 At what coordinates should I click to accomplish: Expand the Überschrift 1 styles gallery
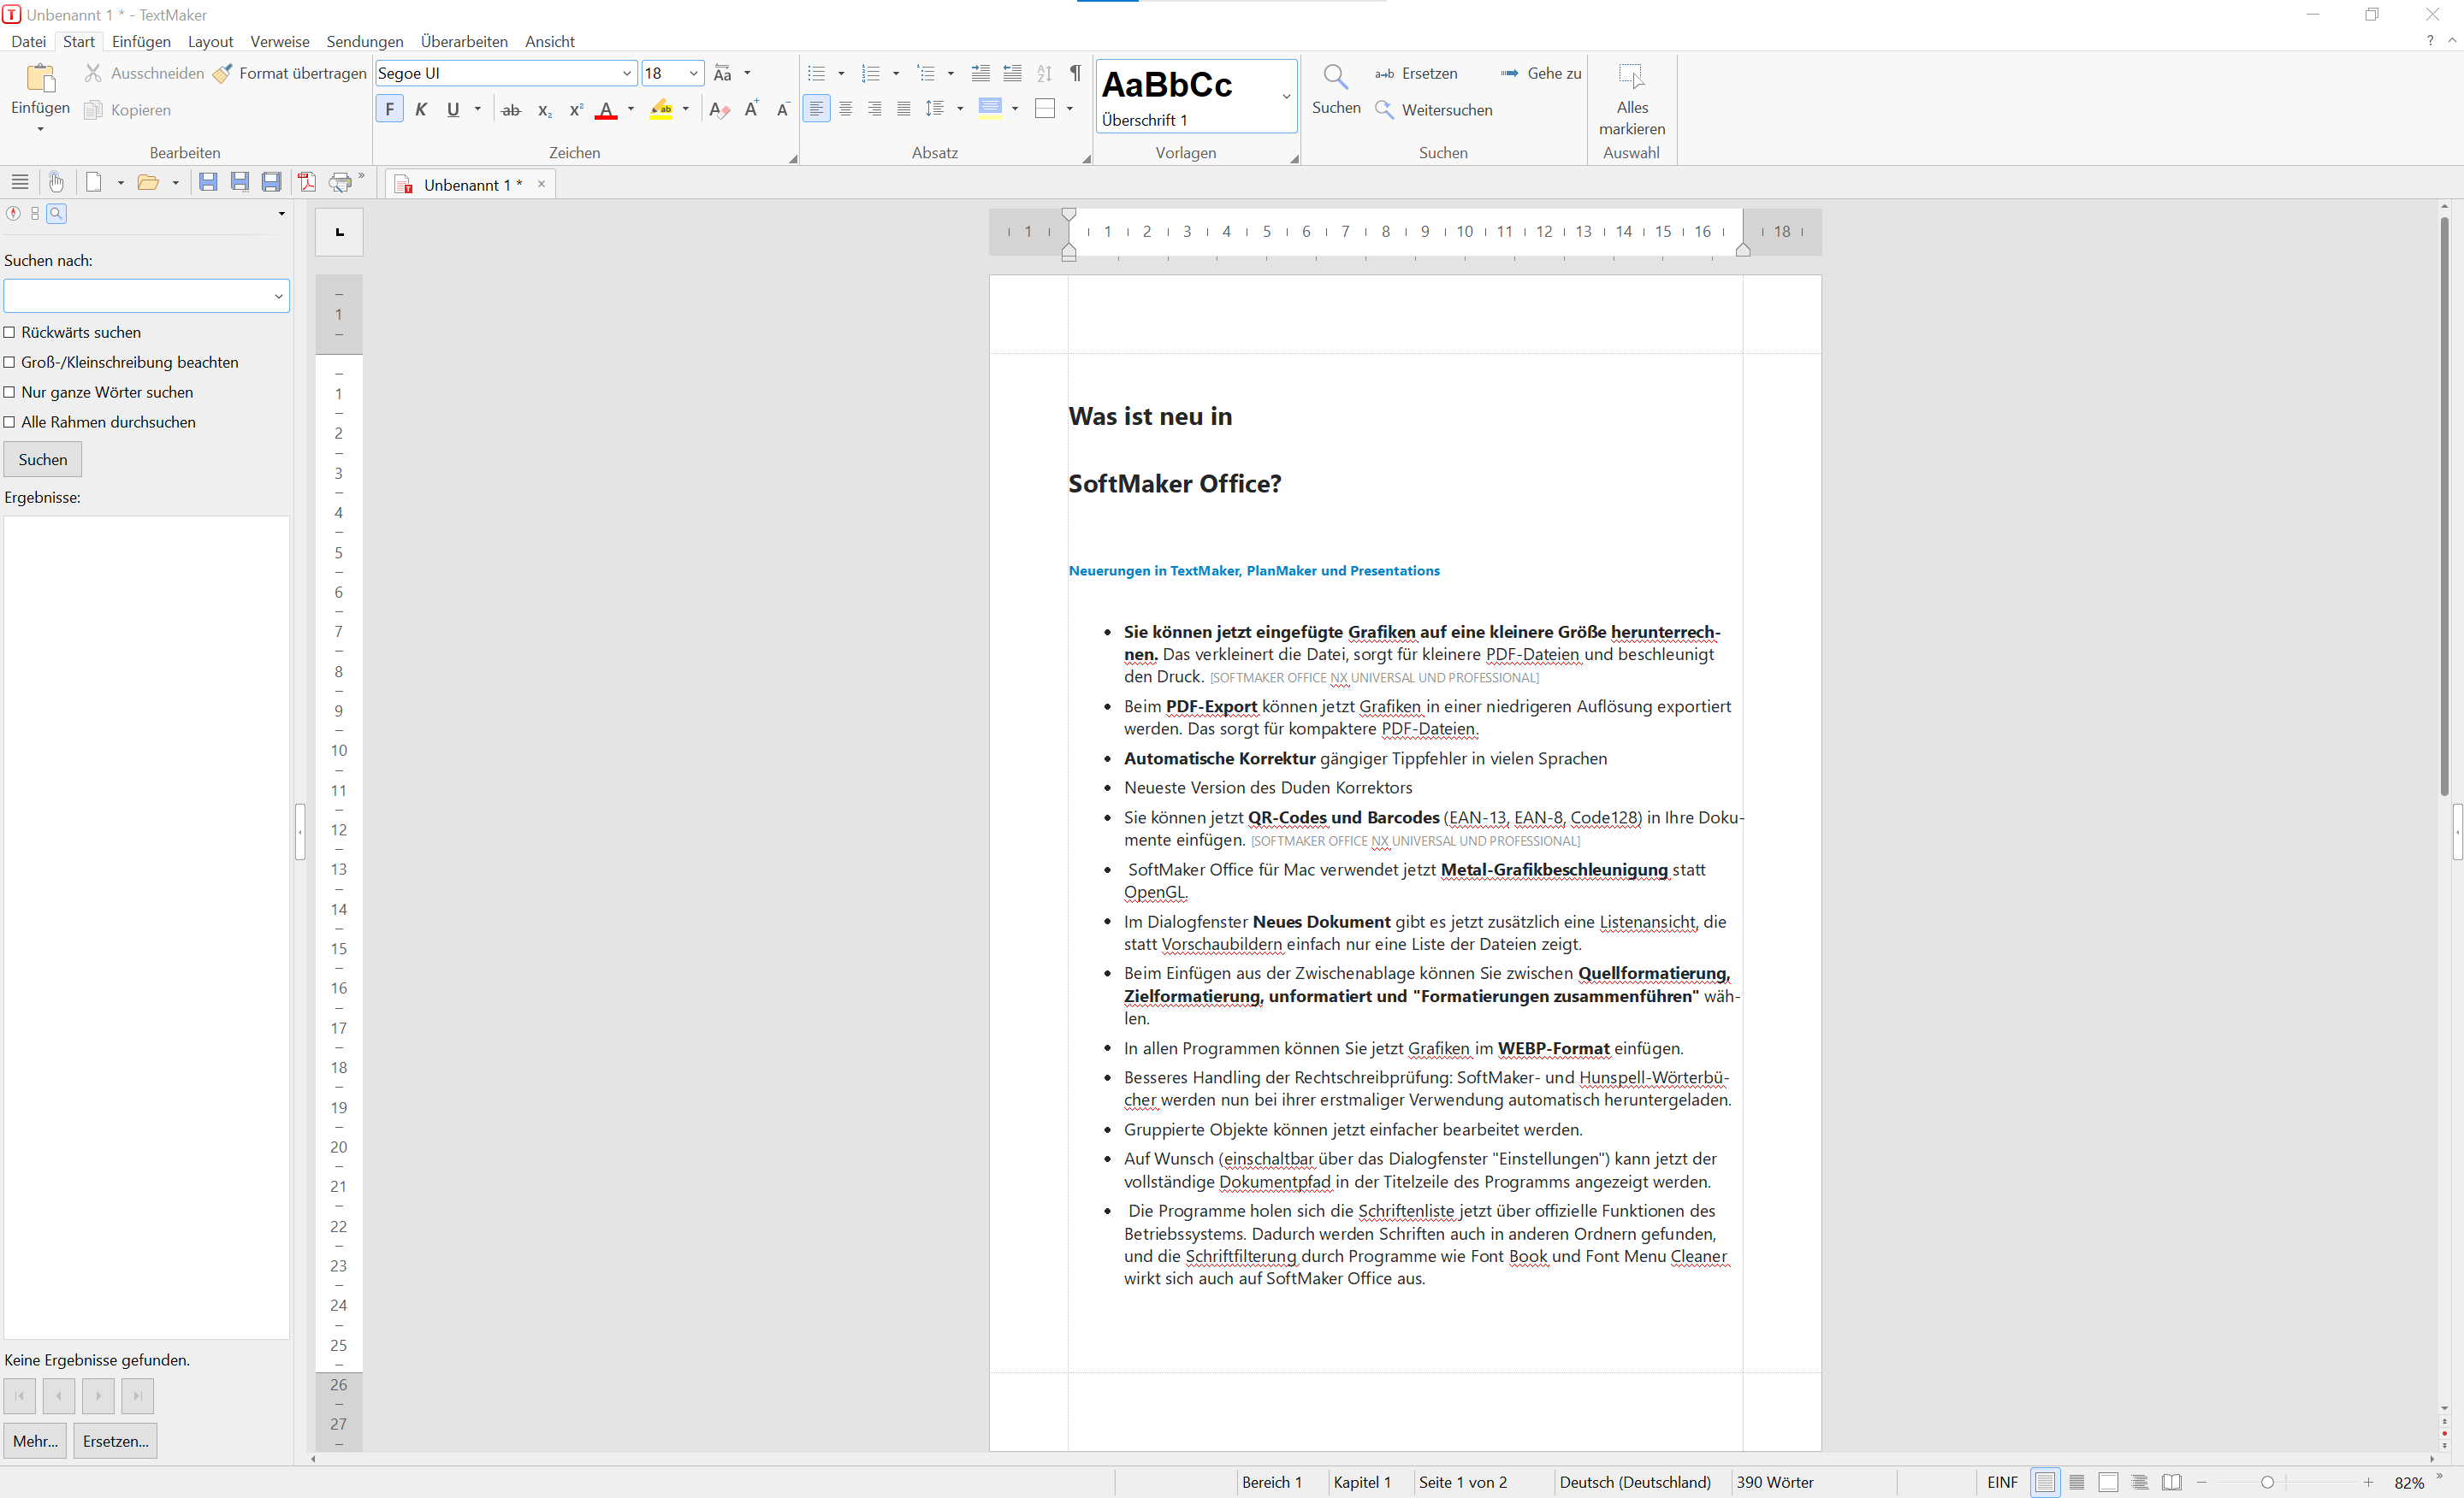tap(1286, 96)
